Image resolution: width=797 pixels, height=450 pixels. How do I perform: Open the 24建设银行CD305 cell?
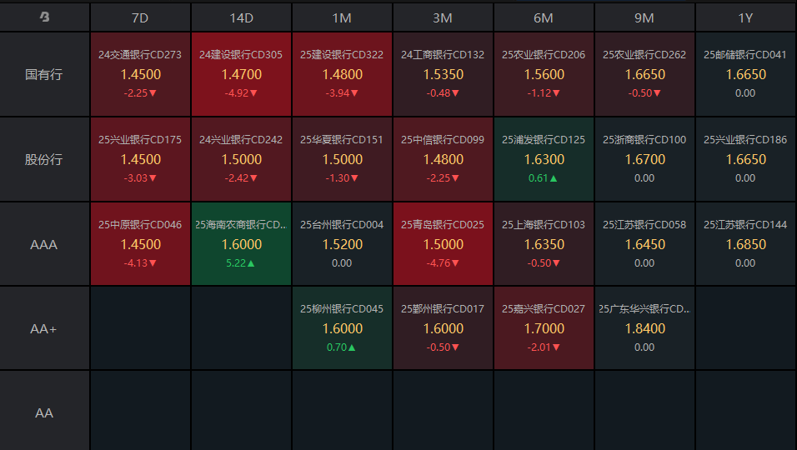tap(242, 74)
